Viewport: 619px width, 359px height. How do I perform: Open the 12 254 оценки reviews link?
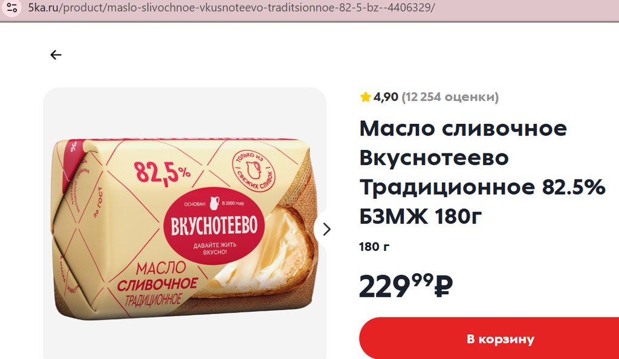point(450,97)
